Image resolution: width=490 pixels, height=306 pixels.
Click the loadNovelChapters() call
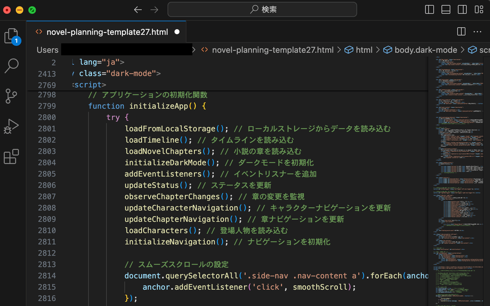tap(170, 151)
